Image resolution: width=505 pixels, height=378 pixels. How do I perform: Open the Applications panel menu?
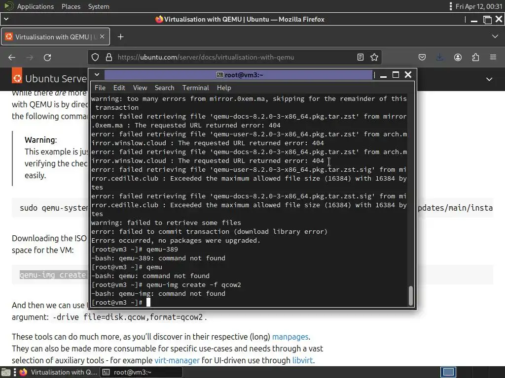(x=36, y=6)
